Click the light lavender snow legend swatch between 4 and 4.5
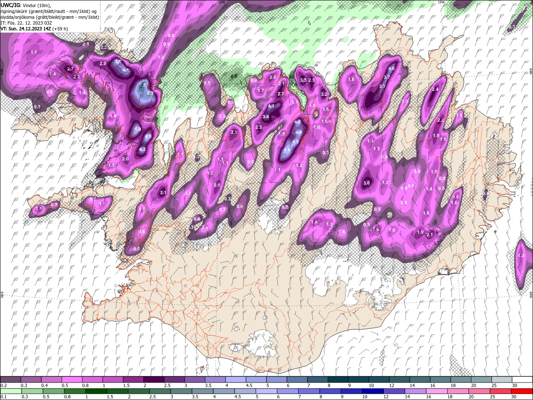The image size is (533, 400). point(235,380)
